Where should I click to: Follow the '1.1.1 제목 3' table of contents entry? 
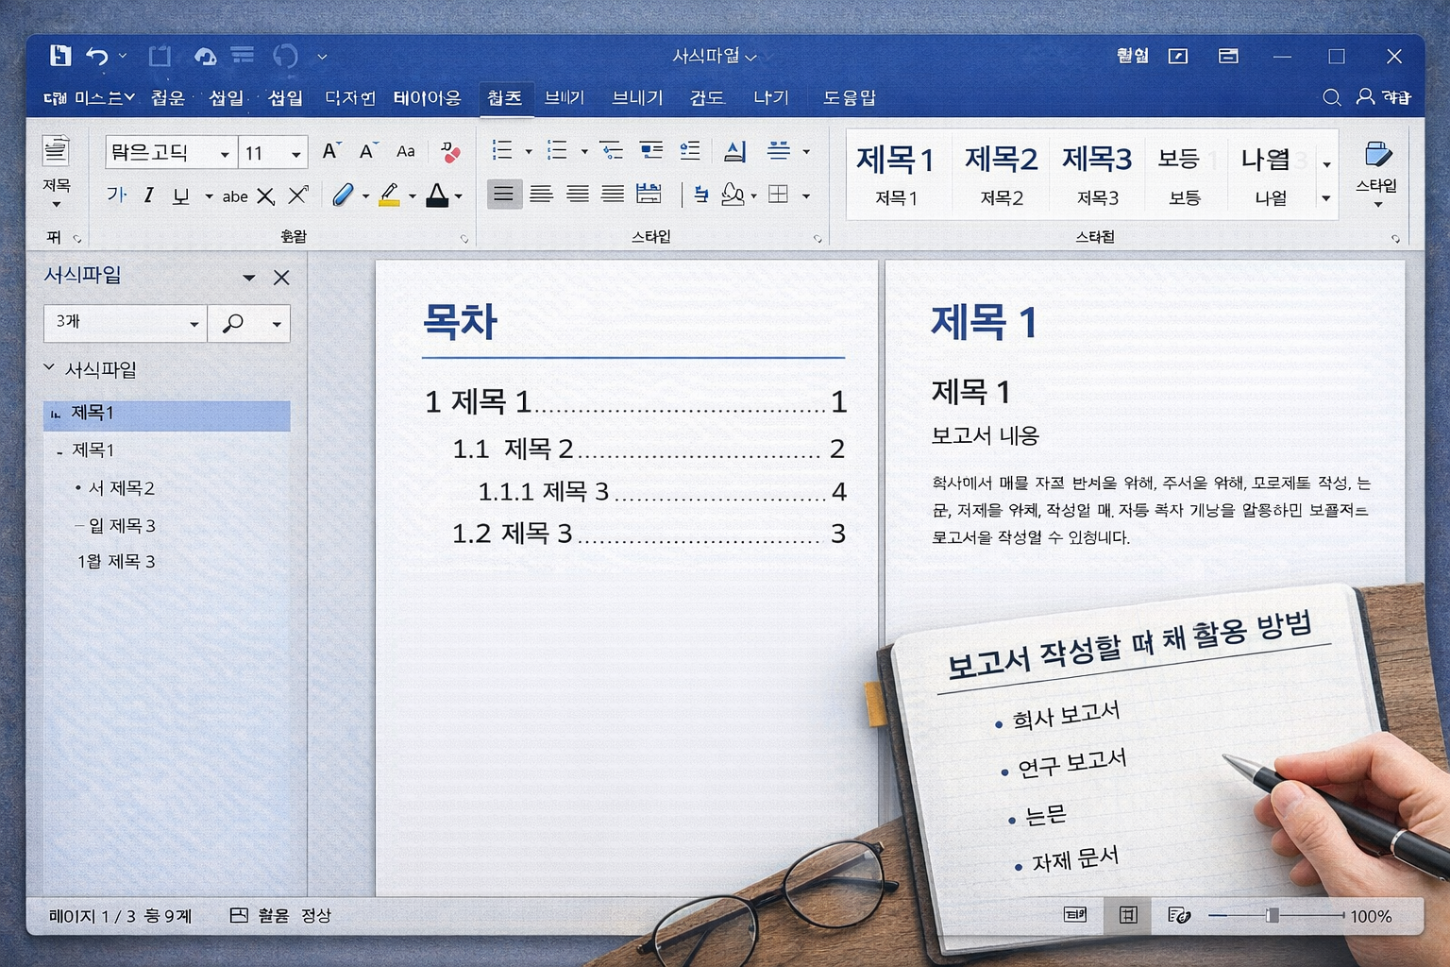click(662, 491)
